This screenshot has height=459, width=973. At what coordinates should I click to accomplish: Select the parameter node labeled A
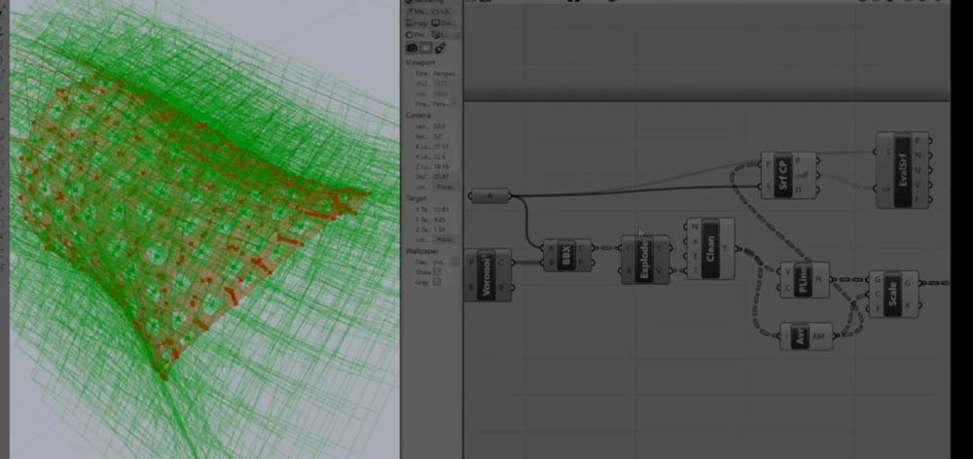tap(489, 196)
